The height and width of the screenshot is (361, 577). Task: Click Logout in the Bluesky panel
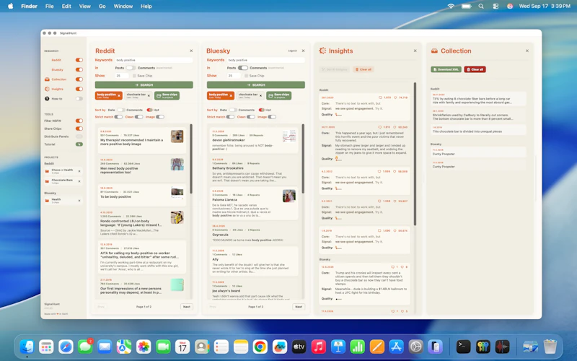pos(292,51)
